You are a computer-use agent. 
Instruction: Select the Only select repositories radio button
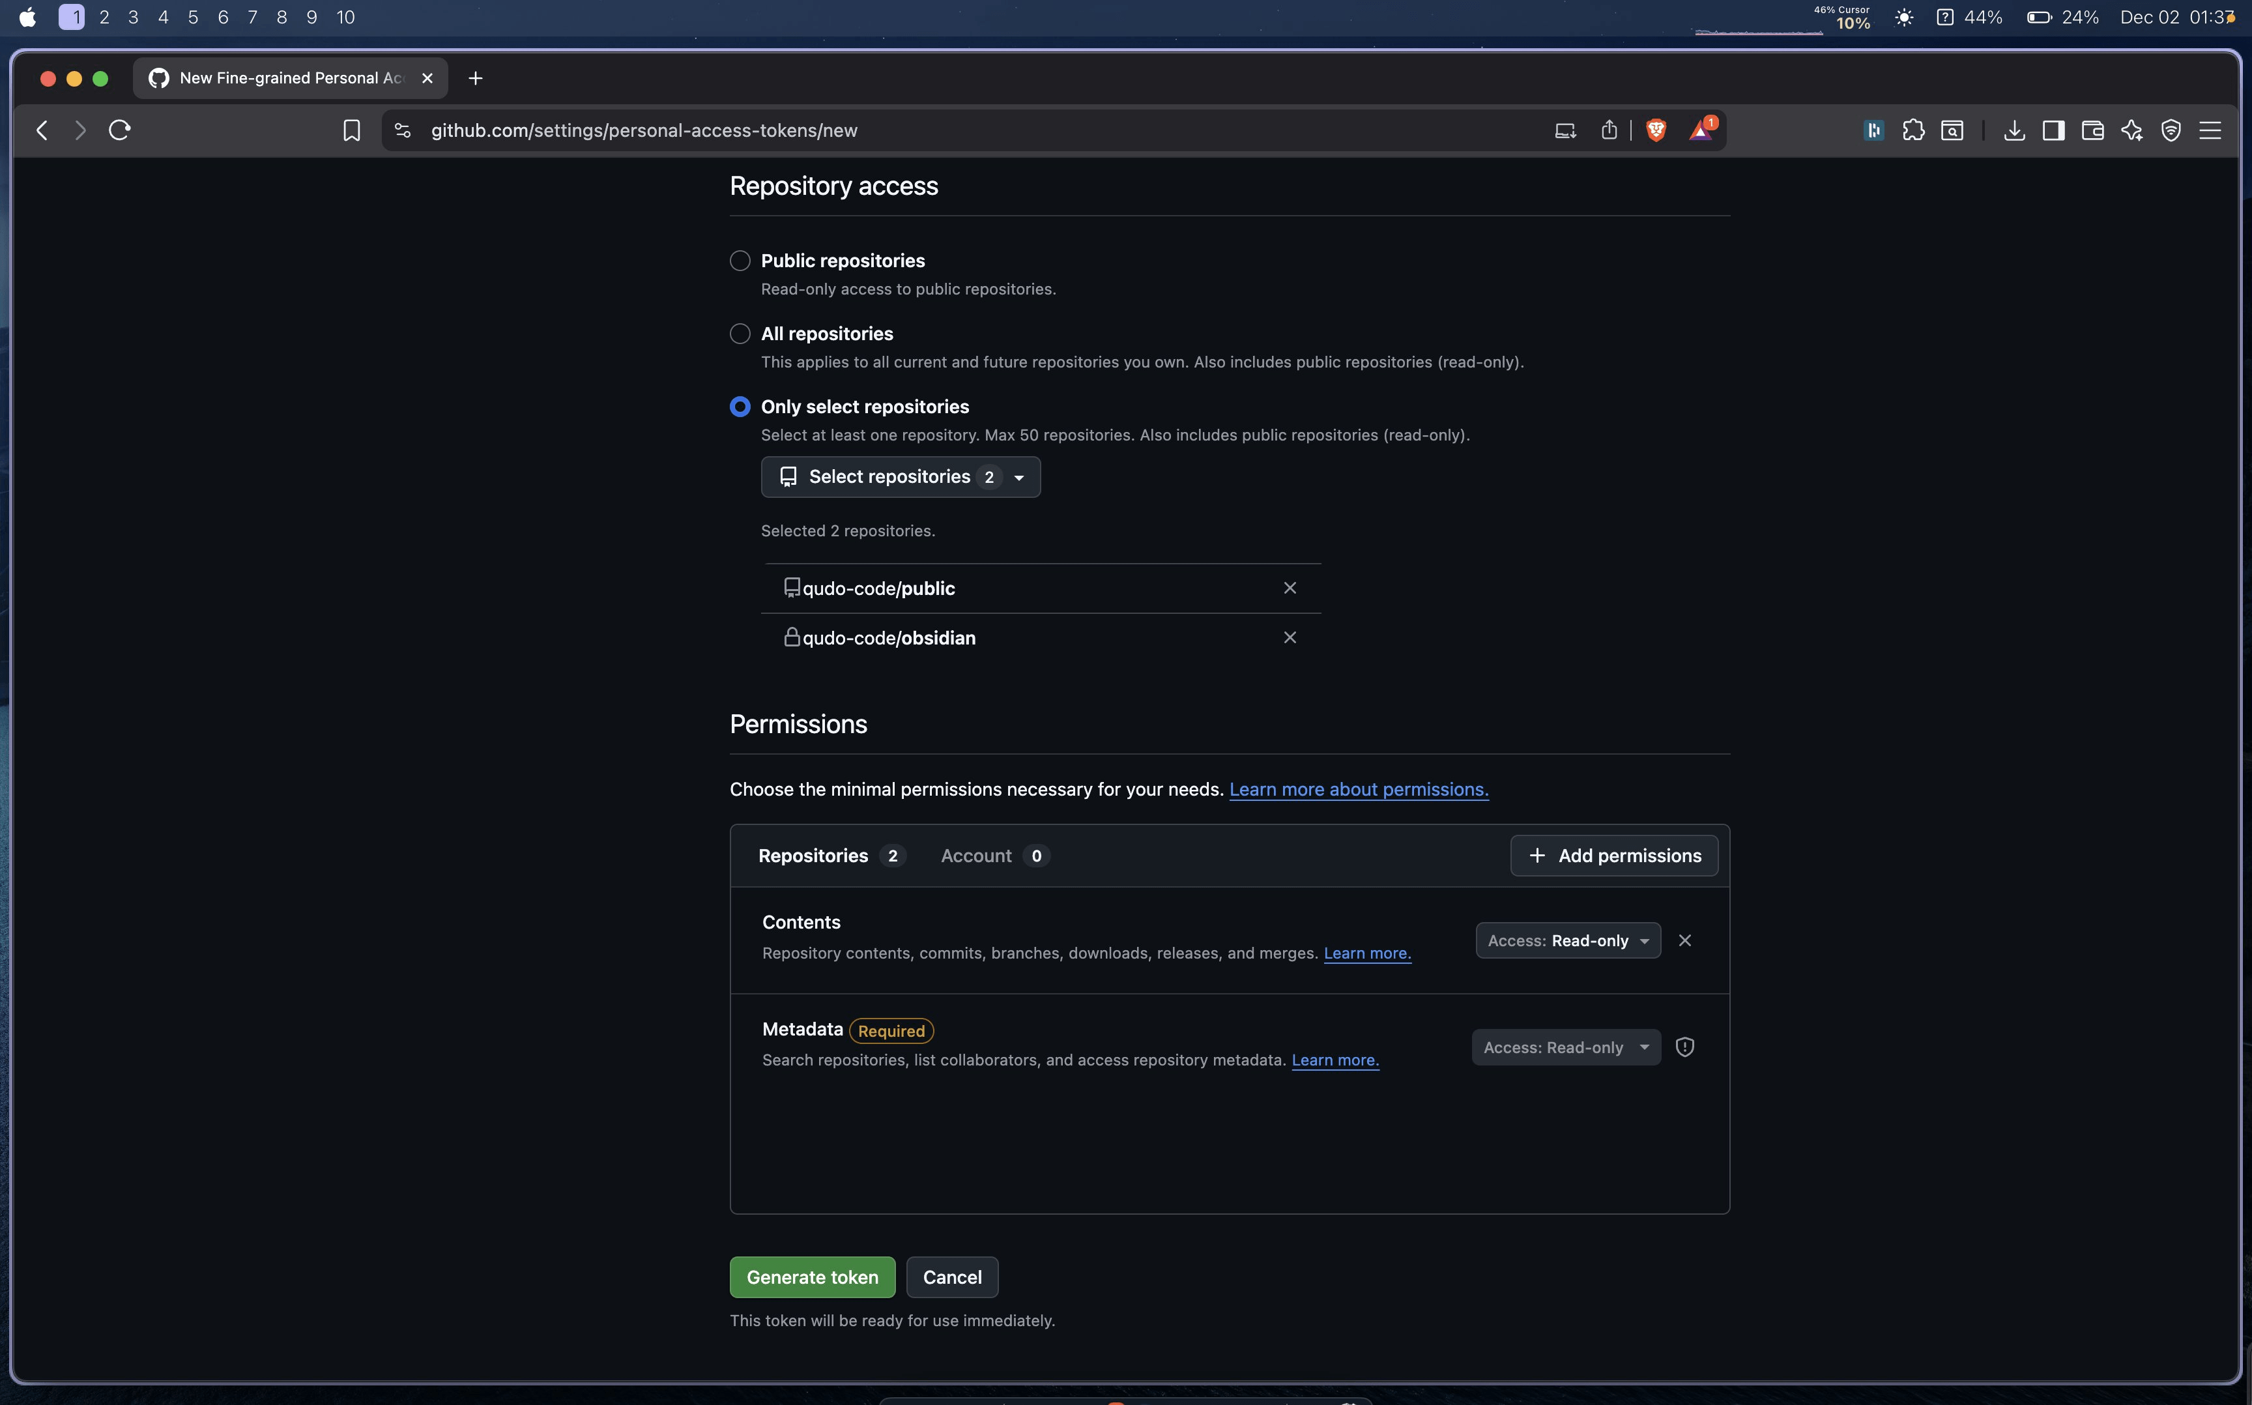(x=740, y=407)
